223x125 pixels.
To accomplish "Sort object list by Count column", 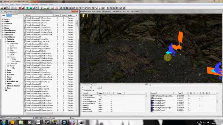I will (57, 15).
